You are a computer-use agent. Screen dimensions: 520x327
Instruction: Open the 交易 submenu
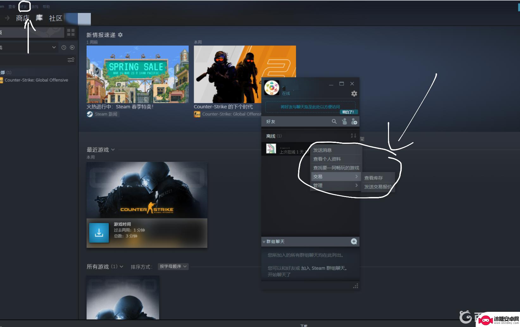(x=336, y=177)
